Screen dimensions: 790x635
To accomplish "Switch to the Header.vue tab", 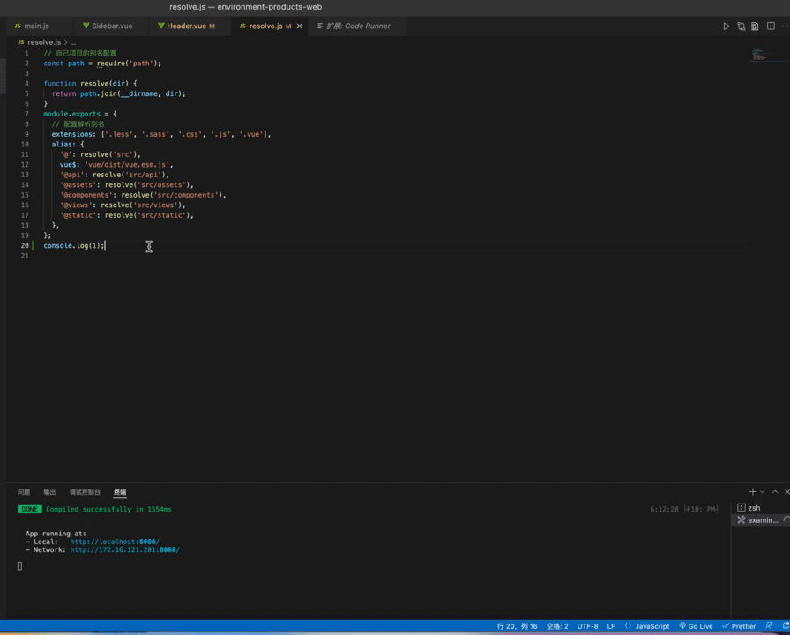I will pyautogui.click(x=190, y=26).
